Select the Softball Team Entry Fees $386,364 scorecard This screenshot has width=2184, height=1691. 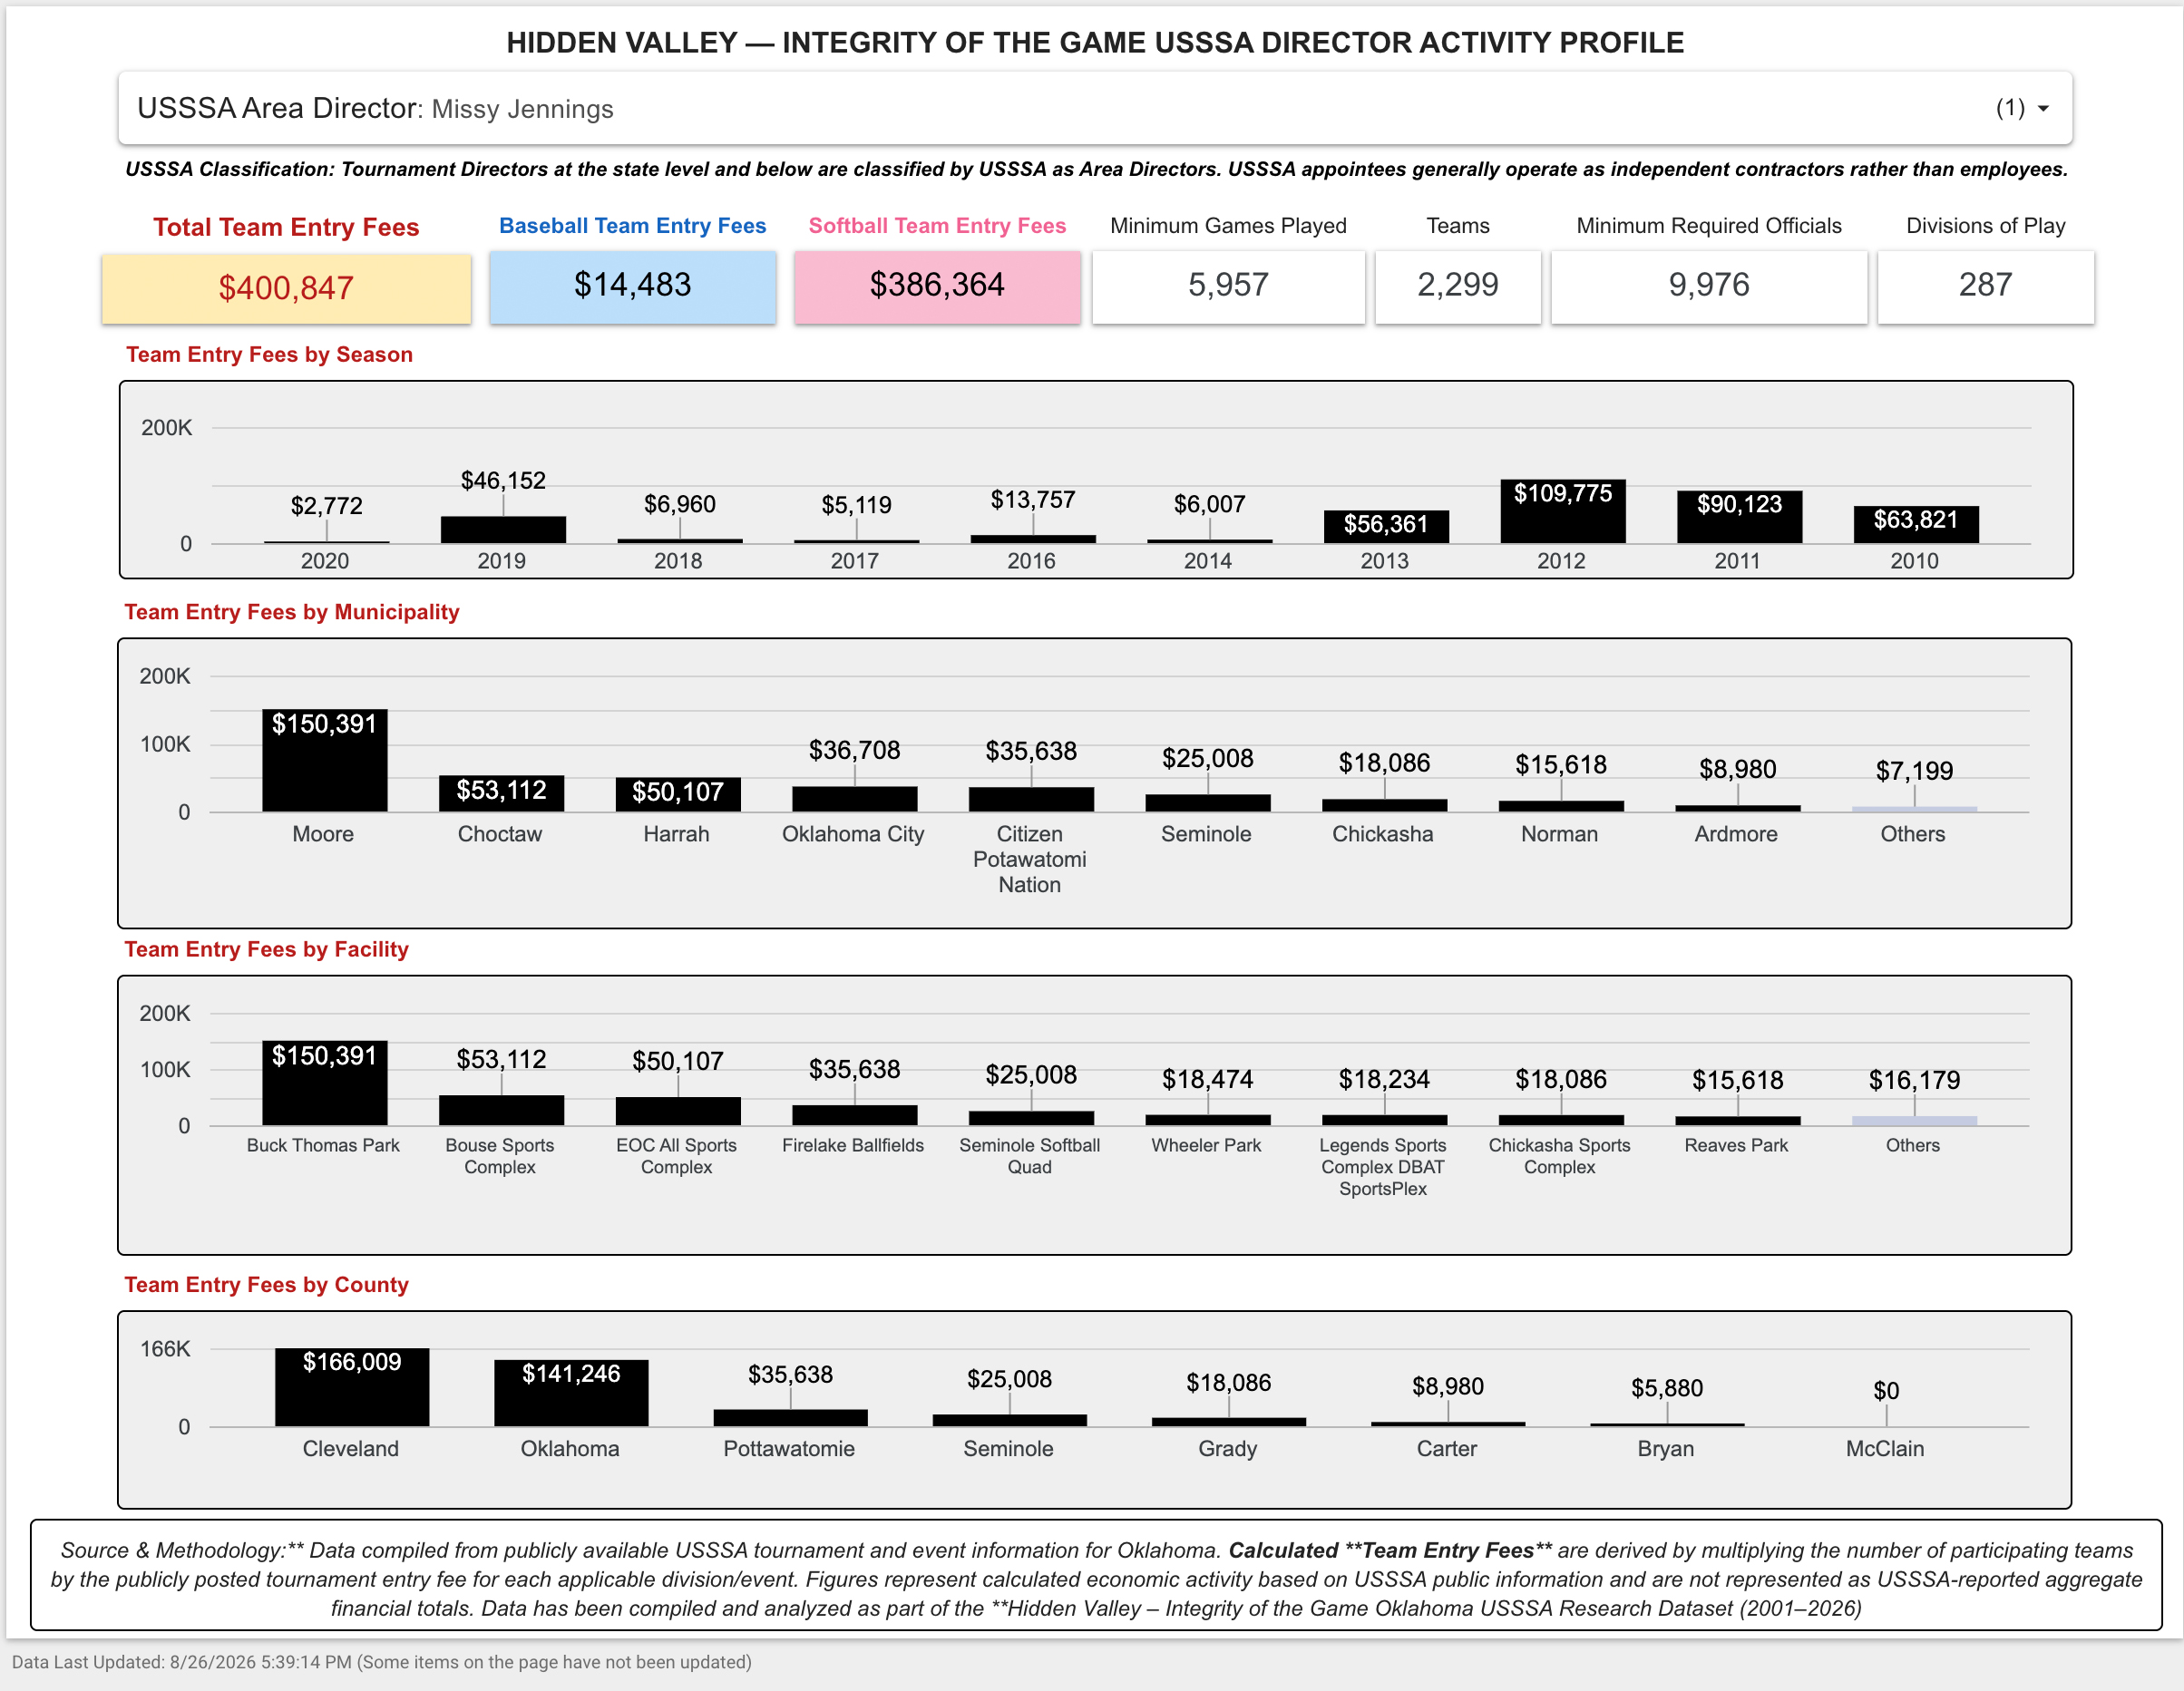pyautogui.click(x=937, y=286)
